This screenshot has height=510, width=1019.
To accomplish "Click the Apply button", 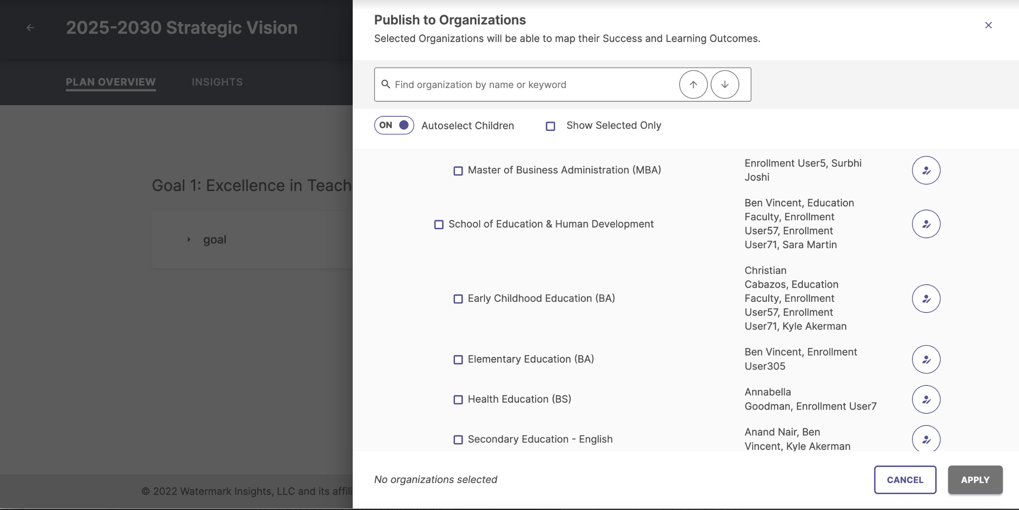I will 975,480.
